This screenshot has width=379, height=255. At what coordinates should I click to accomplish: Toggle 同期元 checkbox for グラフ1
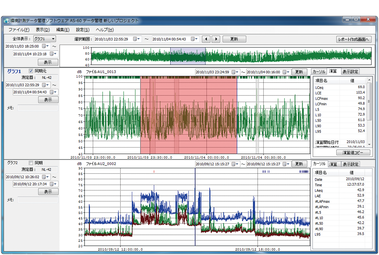coord(31,71)
